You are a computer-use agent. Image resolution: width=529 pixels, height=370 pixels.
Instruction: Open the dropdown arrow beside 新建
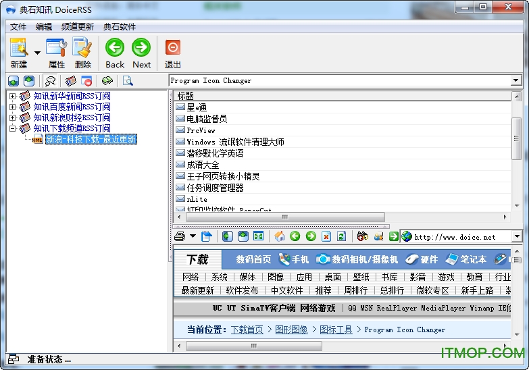(x=37, y=52)
